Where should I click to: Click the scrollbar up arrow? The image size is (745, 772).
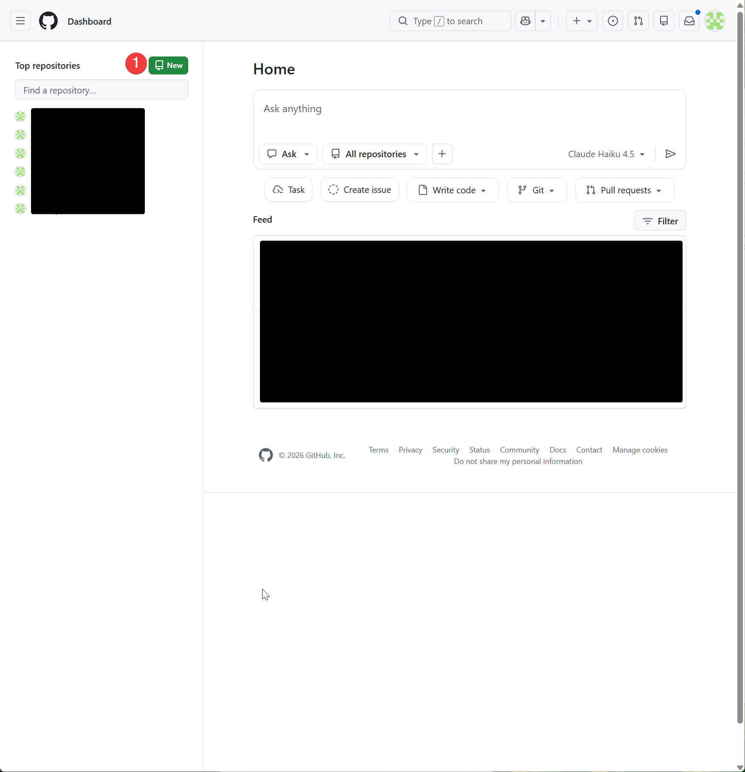point(740,5)
